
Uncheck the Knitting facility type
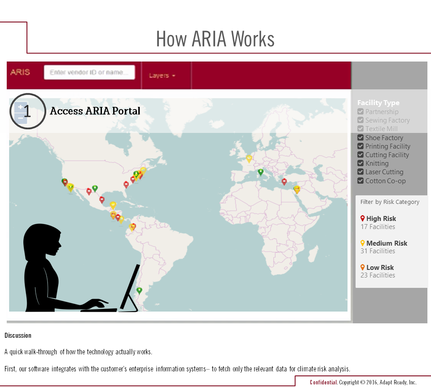coord(361,163)
